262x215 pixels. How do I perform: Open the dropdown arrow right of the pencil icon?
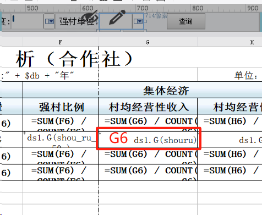click(x=138, y=21)
